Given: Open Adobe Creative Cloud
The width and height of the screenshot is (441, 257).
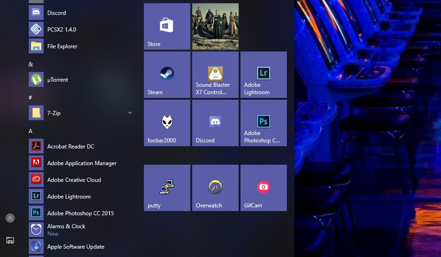Looking at the screenshot, I should point(81,180).
